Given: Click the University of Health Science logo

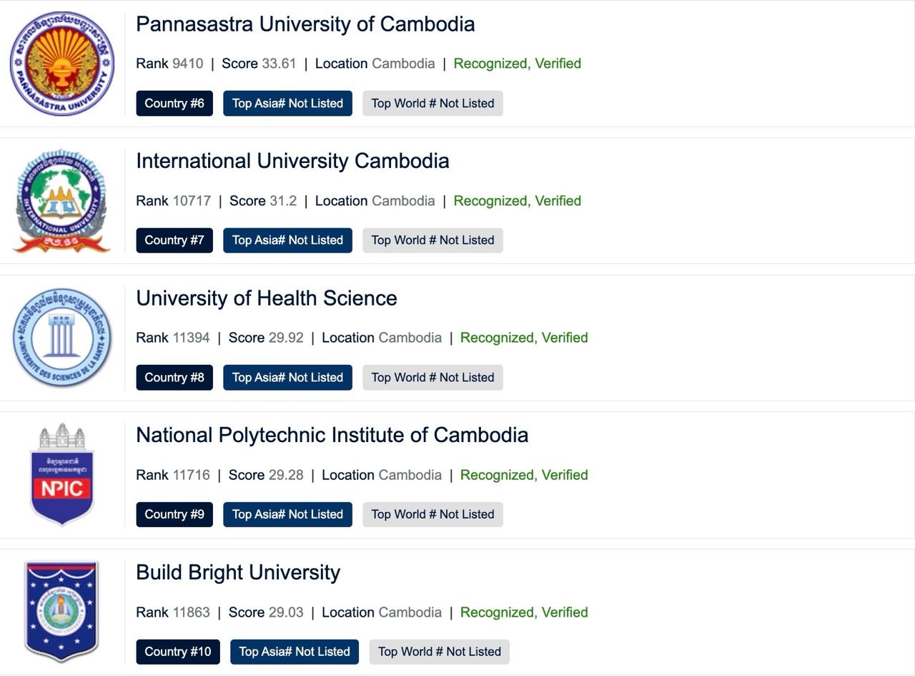Looking at the screenshot, I should (x=62, y=338).
